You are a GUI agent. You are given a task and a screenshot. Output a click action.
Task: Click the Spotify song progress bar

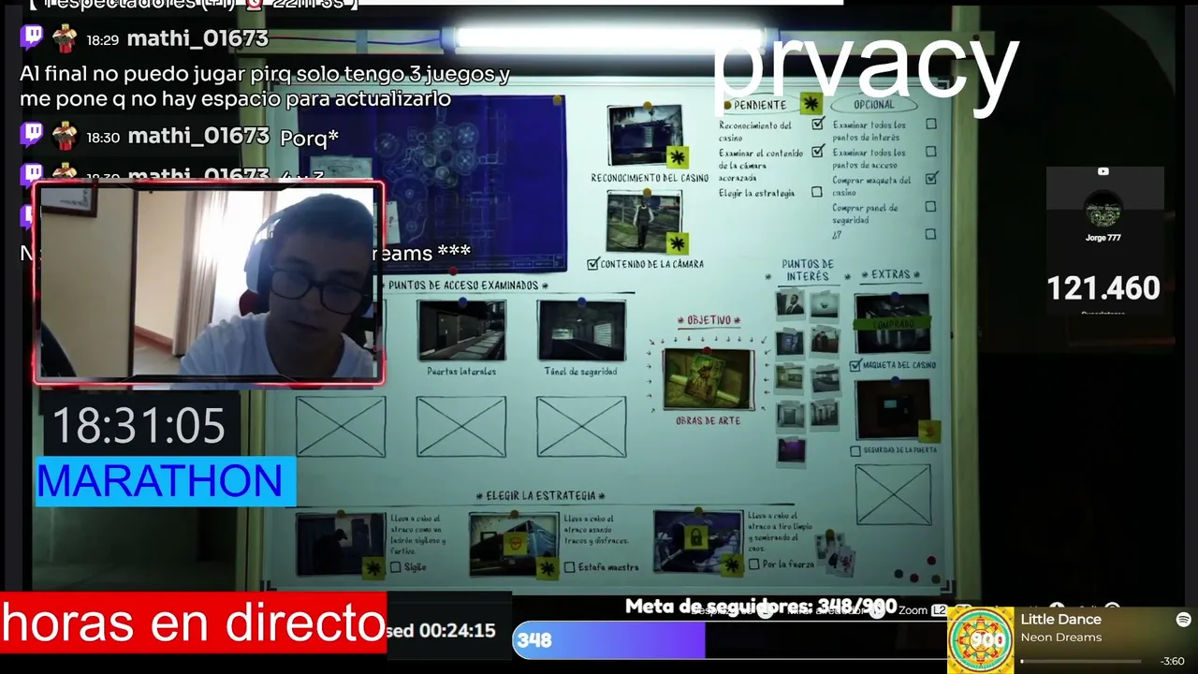click(1081, 662)
